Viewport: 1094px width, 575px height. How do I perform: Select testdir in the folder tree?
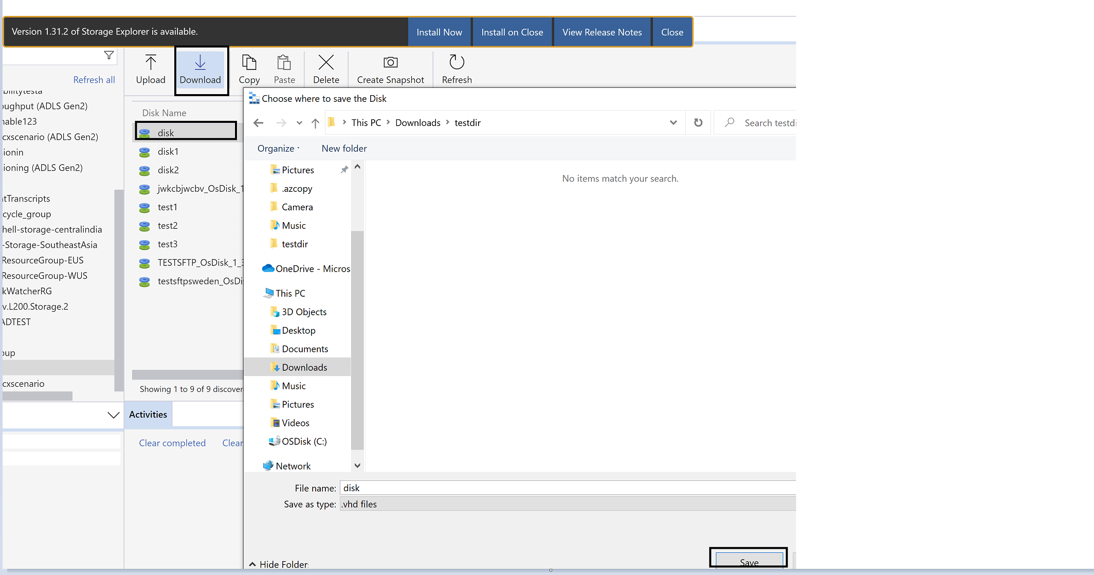click(295, 244)
